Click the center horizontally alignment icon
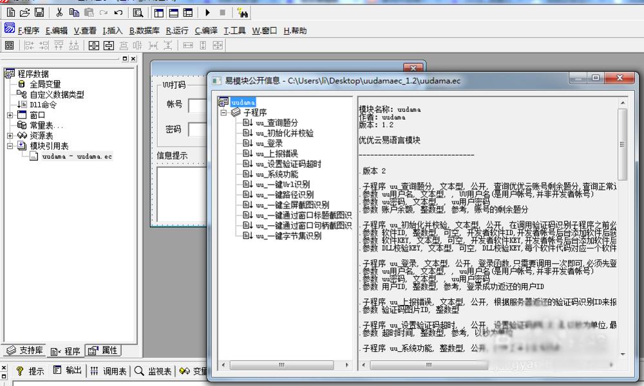This screenshot has width=644, height=386. (x=93, y=45)
